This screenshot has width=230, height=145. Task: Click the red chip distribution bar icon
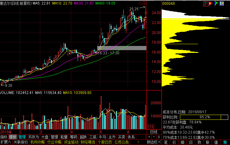click(206, 4)
